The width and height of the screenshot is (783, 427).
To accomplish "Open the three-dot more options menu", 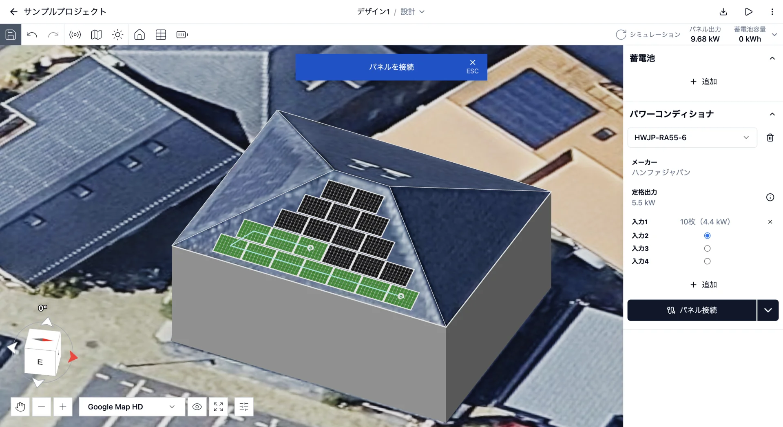I will 772,12.
